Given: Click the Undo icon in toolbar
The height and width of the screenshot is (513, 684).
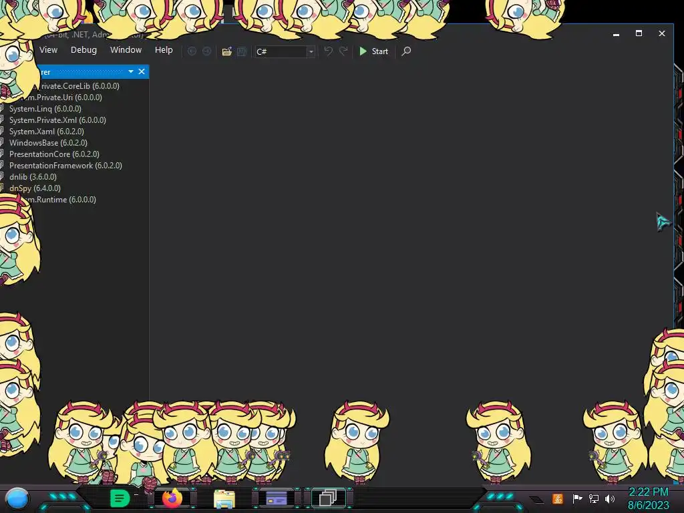Looking at the screenshot, I should tap(329, 51).
